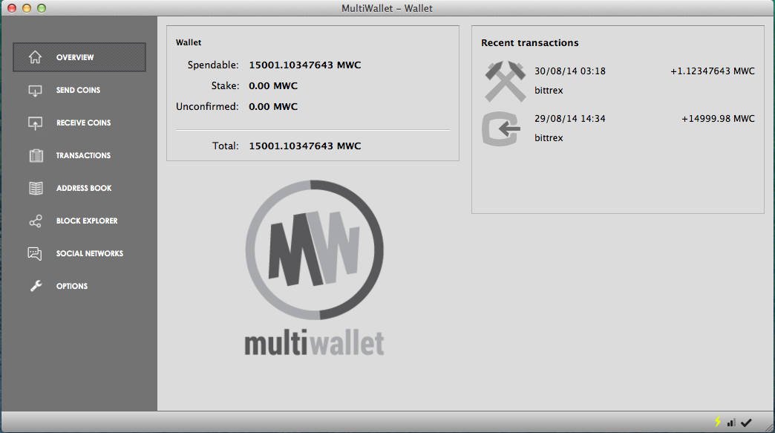Click the Spendable: label
The image size is (775, 433).
pos(213,65)
